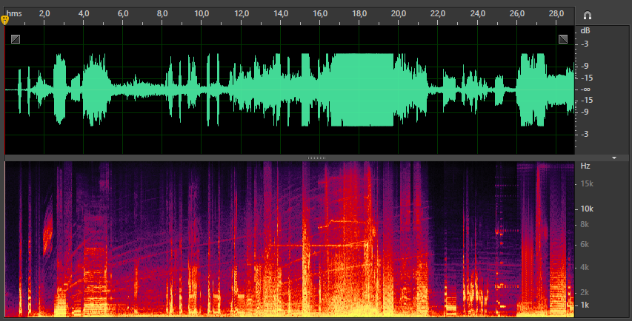
Task: Click the 20,0 mark on the time ruler
Action: pos(399,14)
